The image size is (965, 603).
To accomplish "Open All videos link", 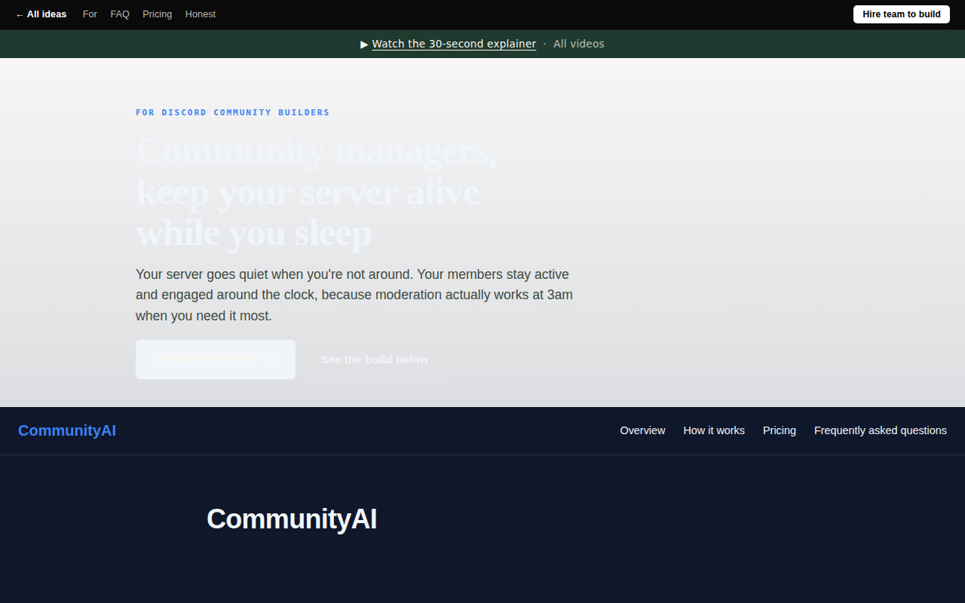I will pyautogui.click(x=579, y=44).
